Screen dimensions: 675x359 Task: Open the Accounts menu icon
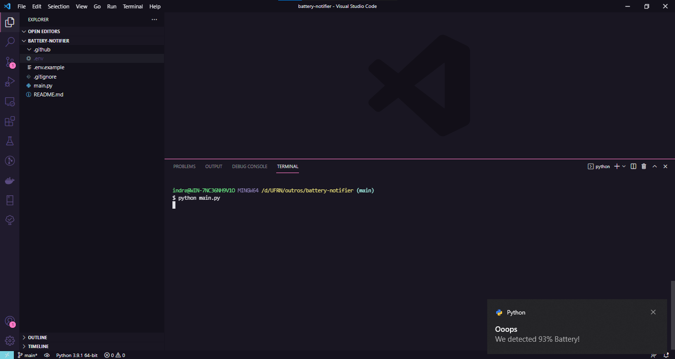[x=9, y=321]
